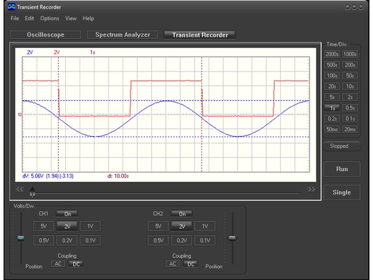373x280 pixels.
Task: Set CH2 Volts/Div to 5V
Action: [158, 226]
